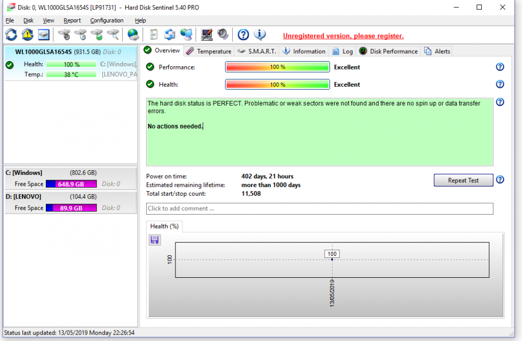Click the Unregistered version, please register link
522x341 pixels.
pos(343,36)
